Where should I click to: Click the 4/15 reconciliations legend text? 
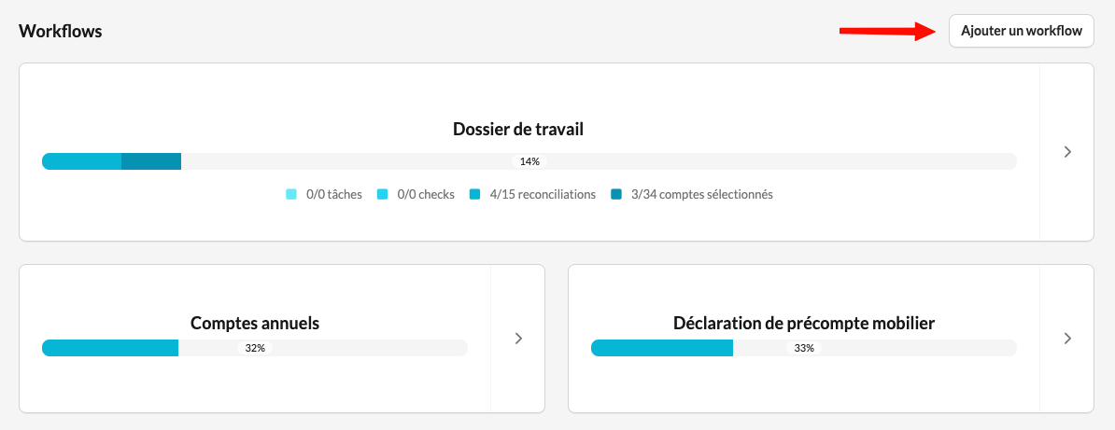542,195
